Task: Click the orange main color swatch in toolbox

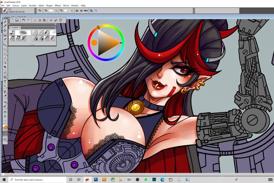Action: click(6, 128)
